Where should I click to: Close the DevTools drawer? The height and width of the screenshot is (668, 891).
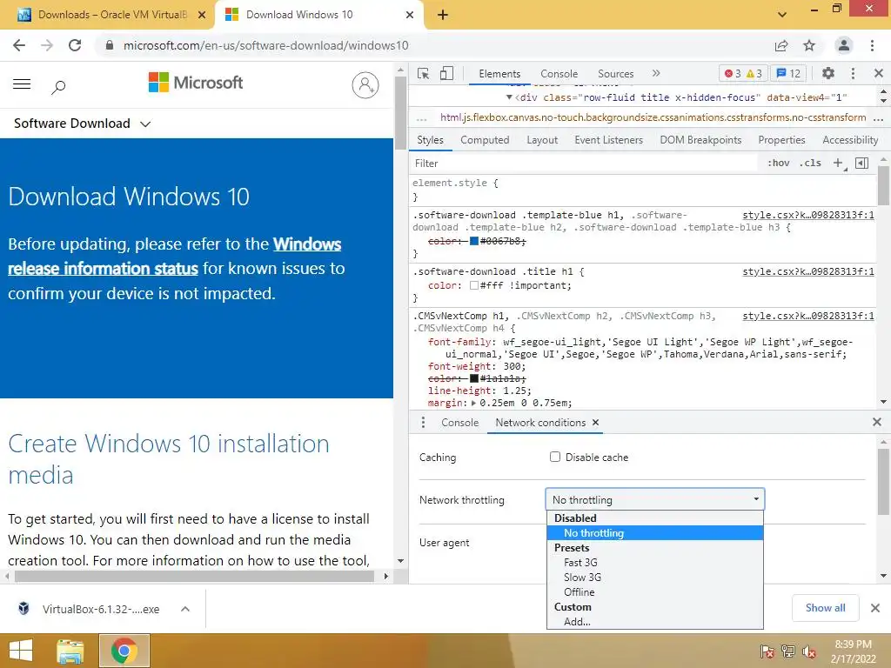877,422
